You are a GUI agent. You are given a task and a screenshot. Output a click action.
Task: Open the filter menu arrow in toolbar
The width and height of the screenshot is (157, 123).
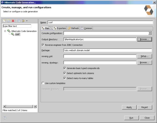(x=27, y=21)
